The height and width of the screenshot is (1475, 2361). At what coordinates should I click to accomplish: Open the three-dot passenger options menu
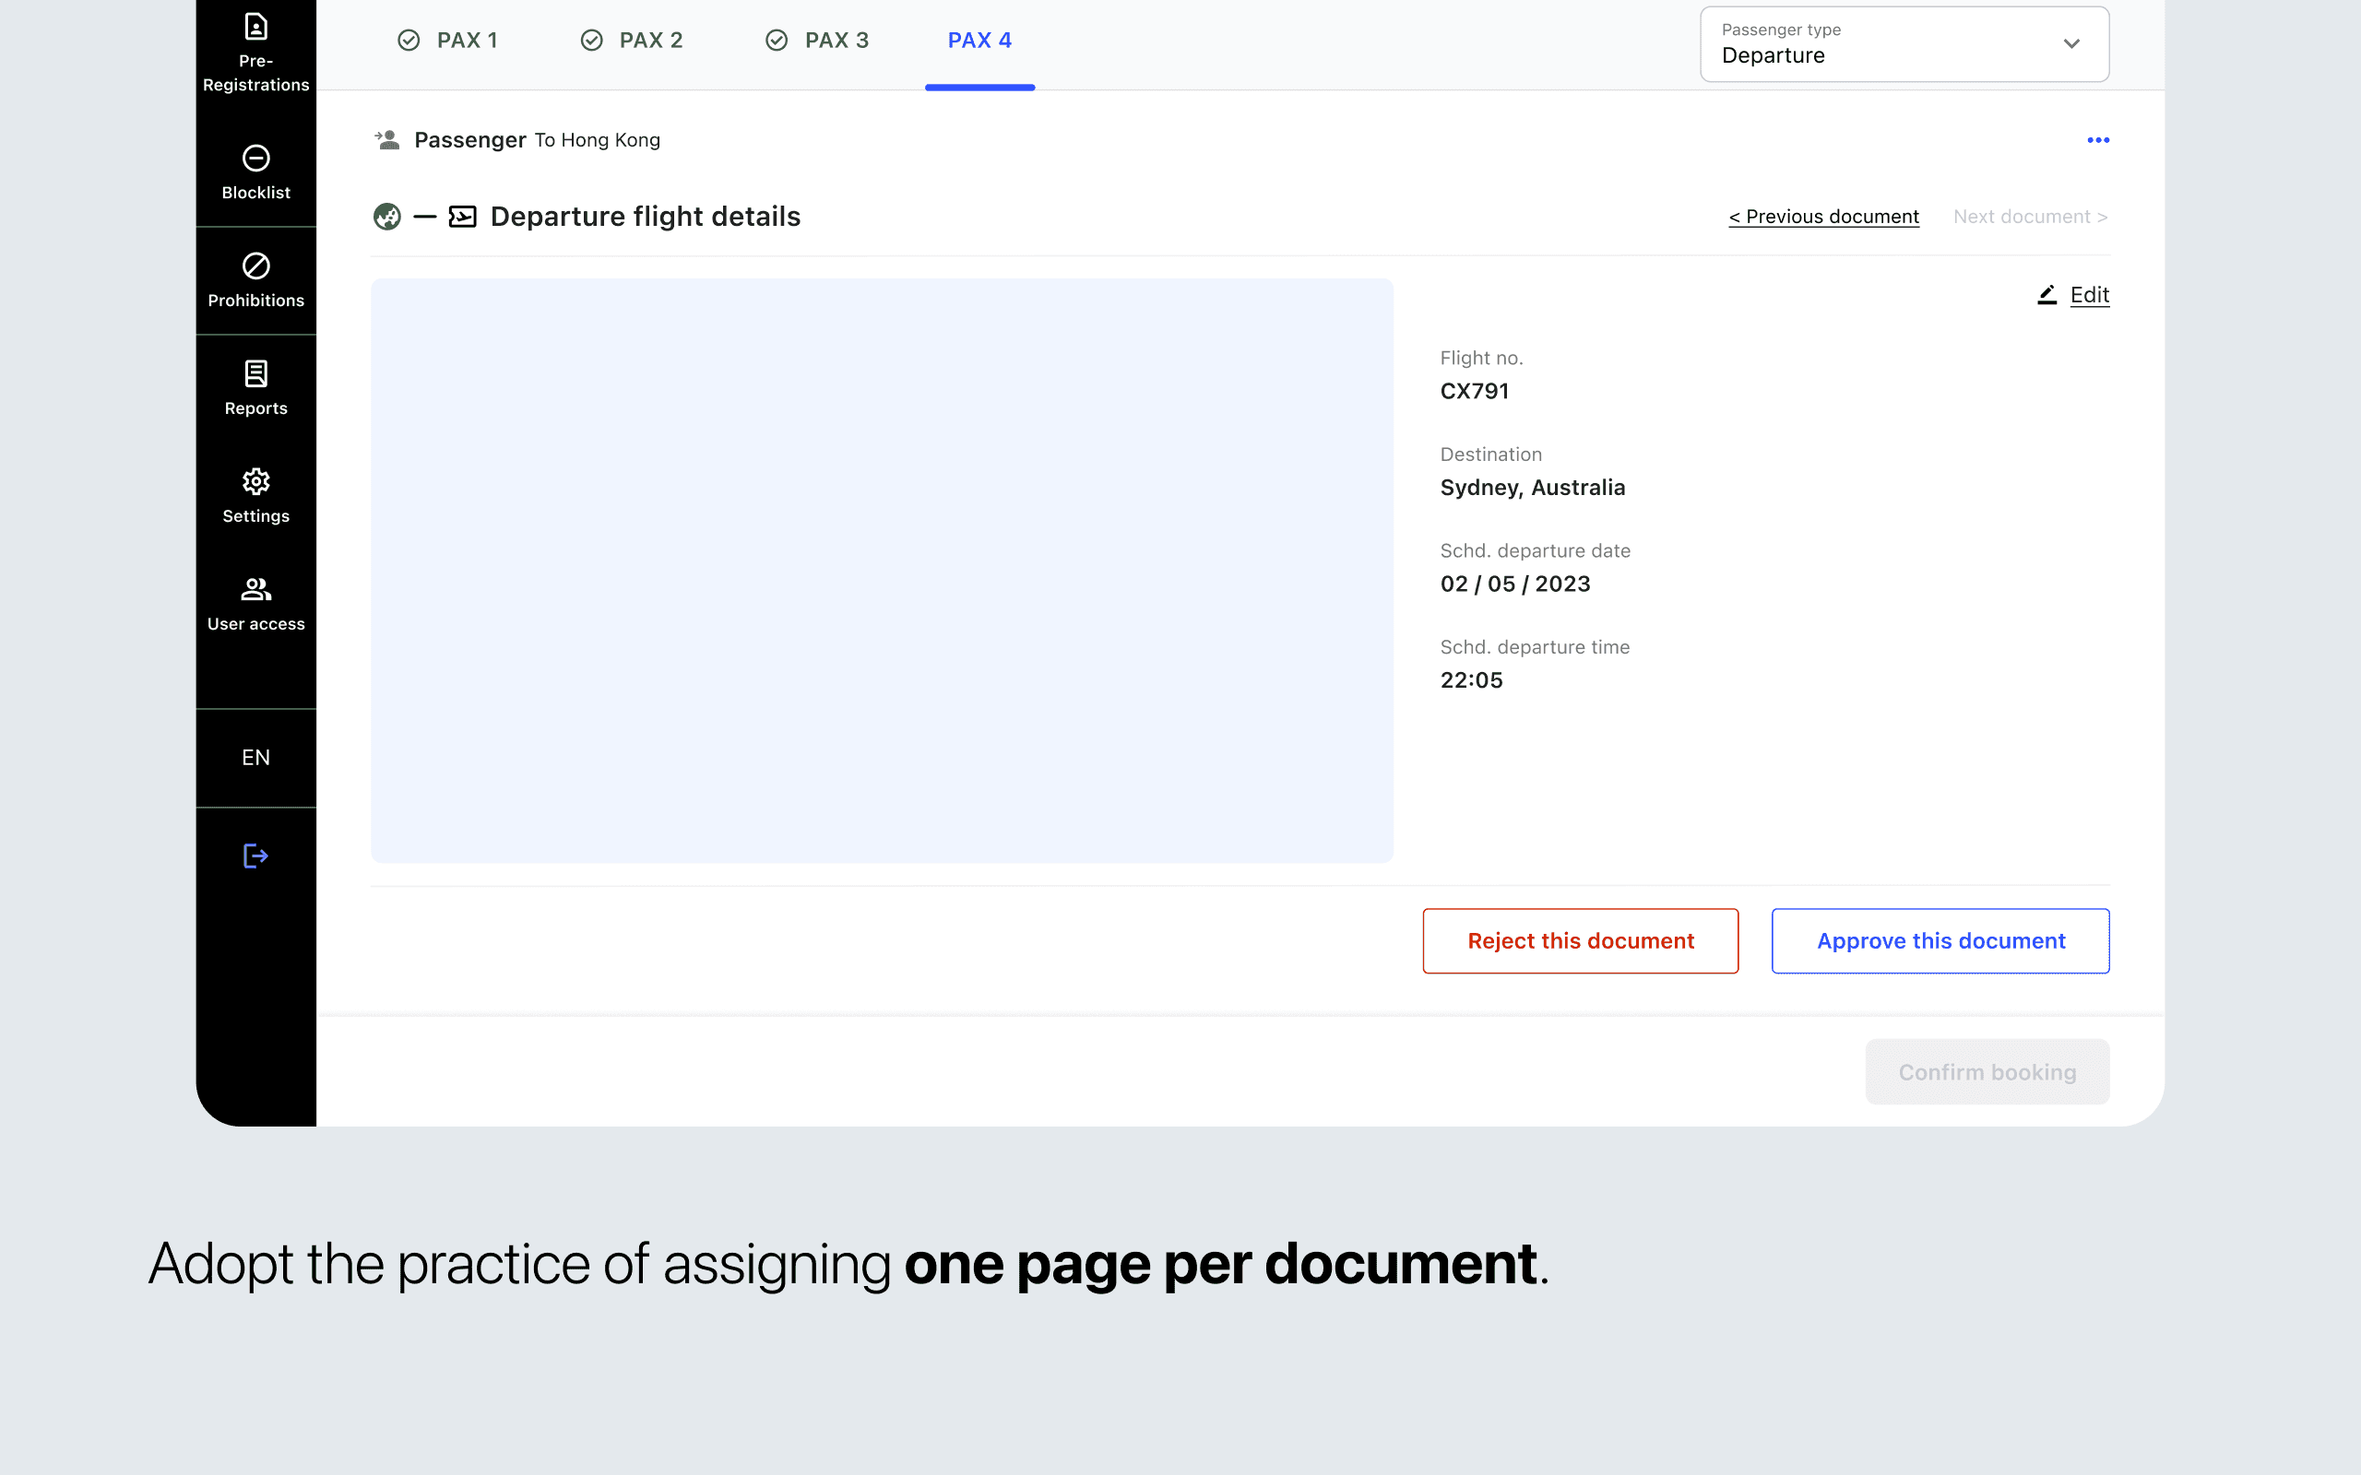tap(2097, 140)
